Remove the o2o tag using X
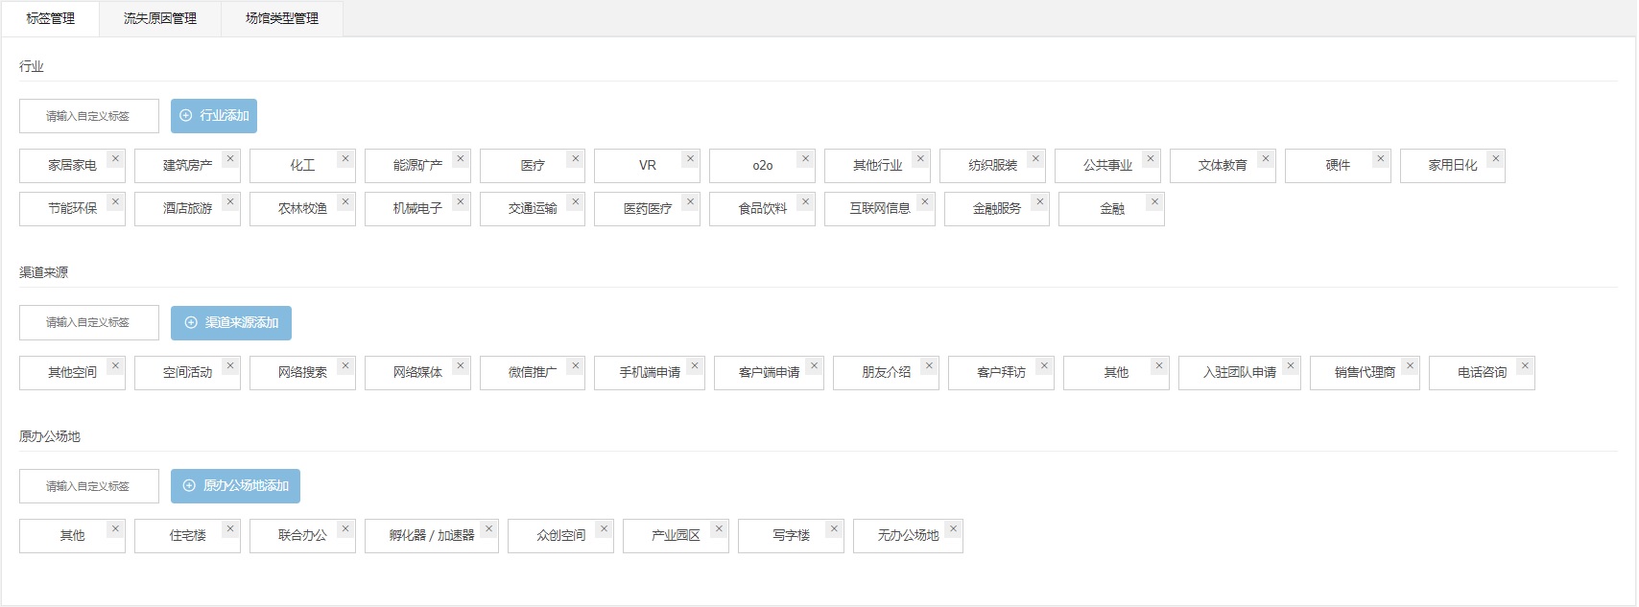 [x=805, y=159]
